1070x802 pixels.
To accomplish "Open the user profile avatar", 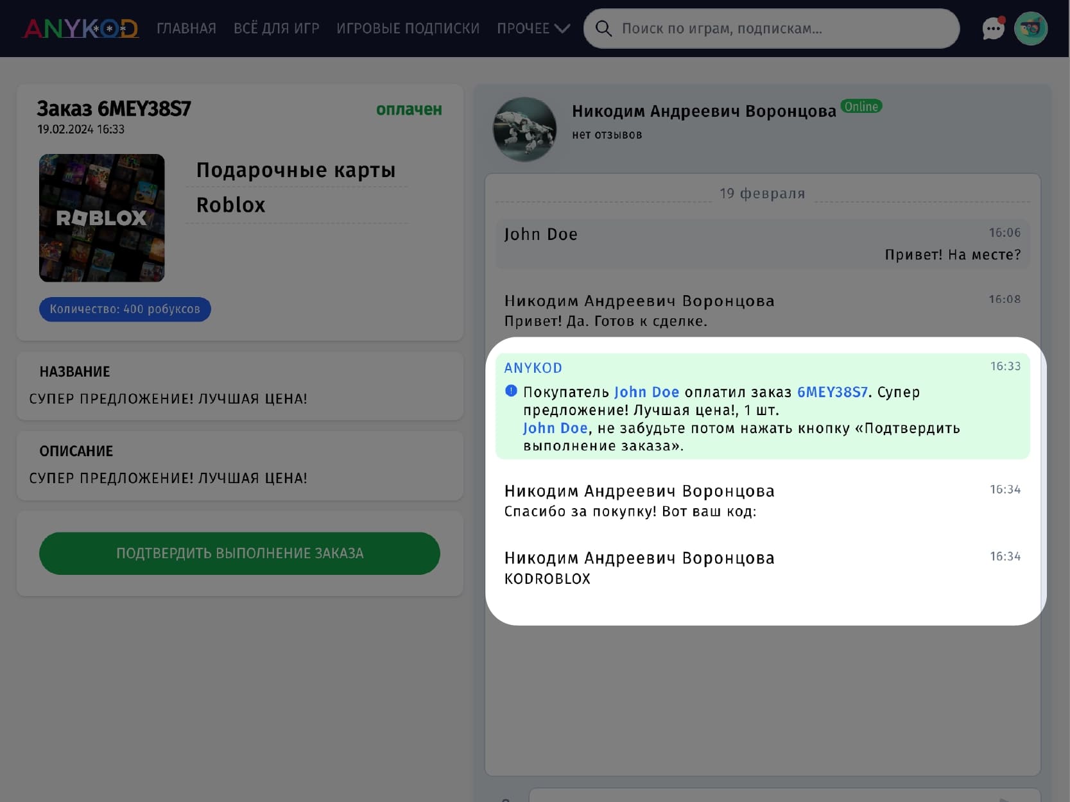I will 1031,28.
